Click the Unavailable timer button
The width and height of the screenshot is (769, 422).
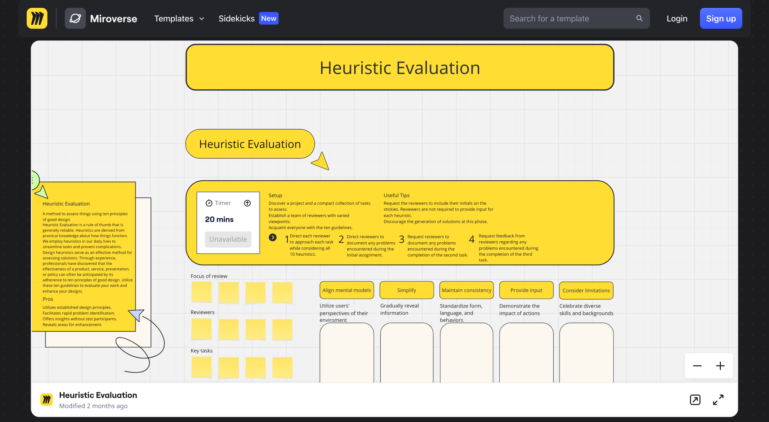[228, 239]
